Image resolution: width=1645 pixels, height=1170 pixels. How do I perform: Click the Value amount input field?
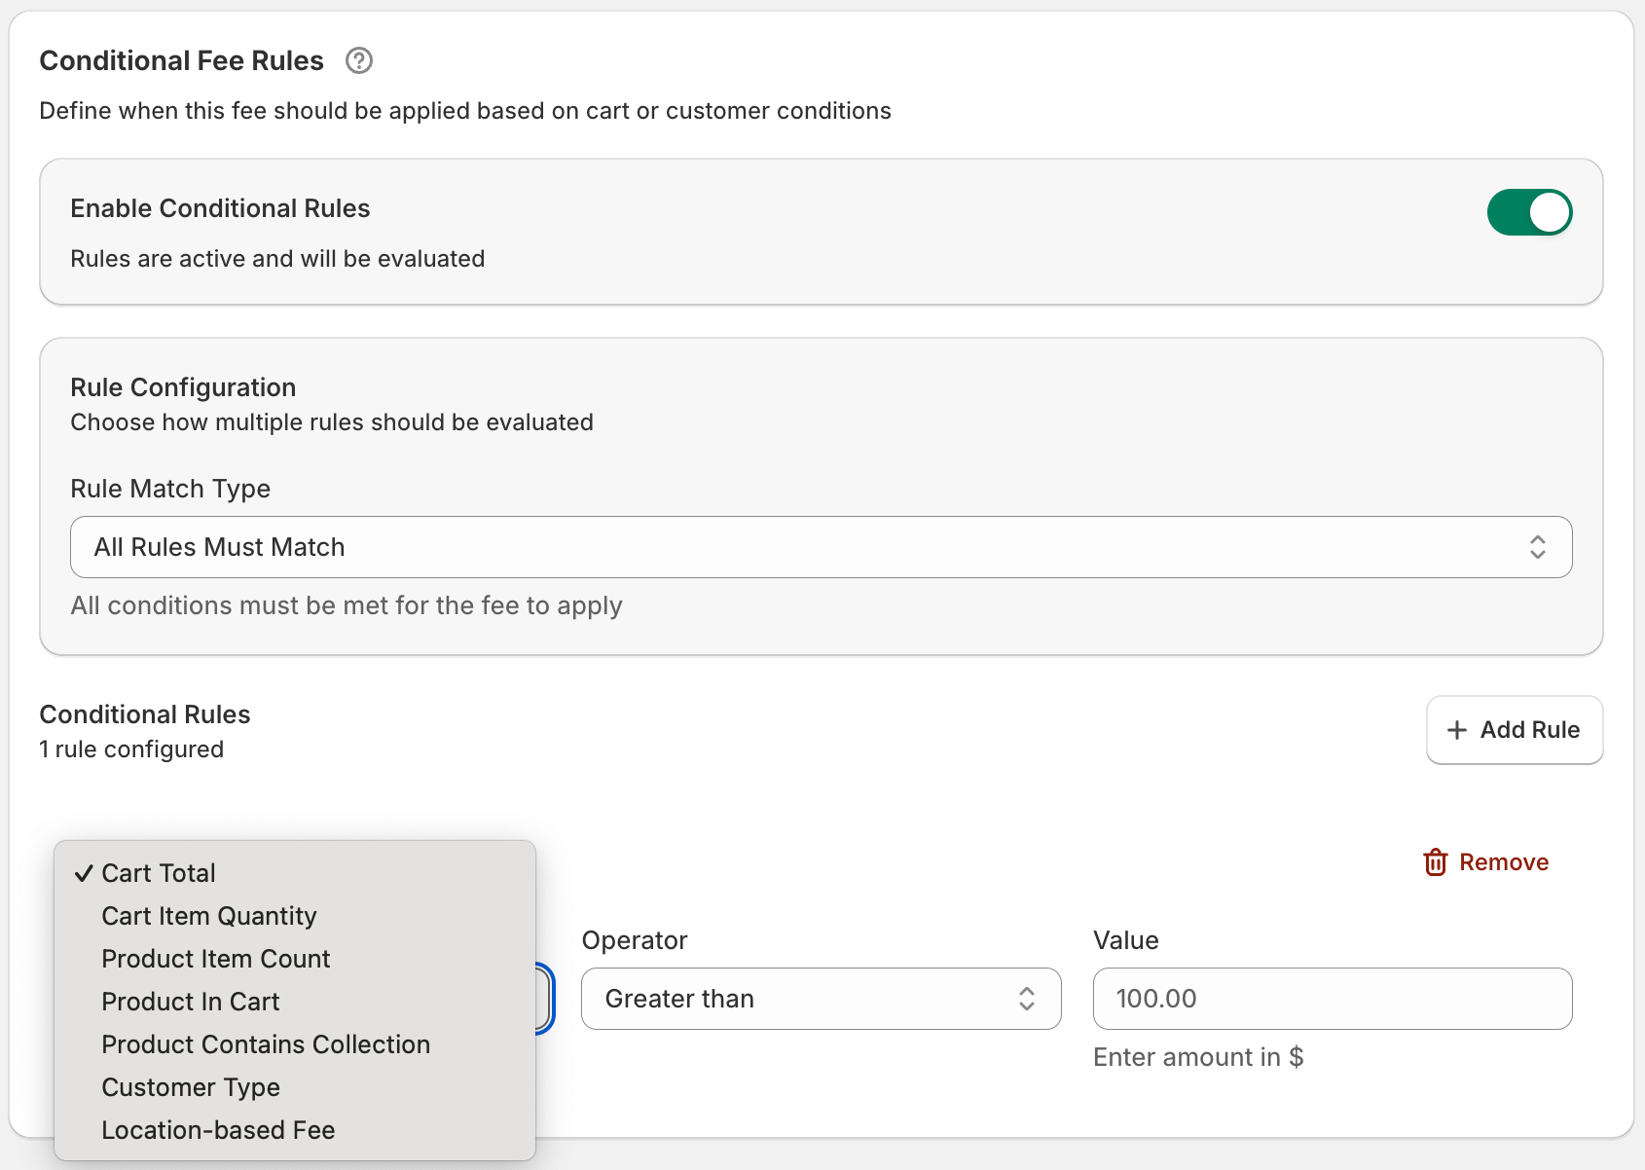[1332, 999]
